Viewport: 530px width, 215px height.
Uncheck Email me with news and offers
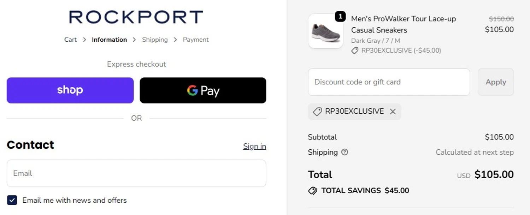(x=12, y=200)
